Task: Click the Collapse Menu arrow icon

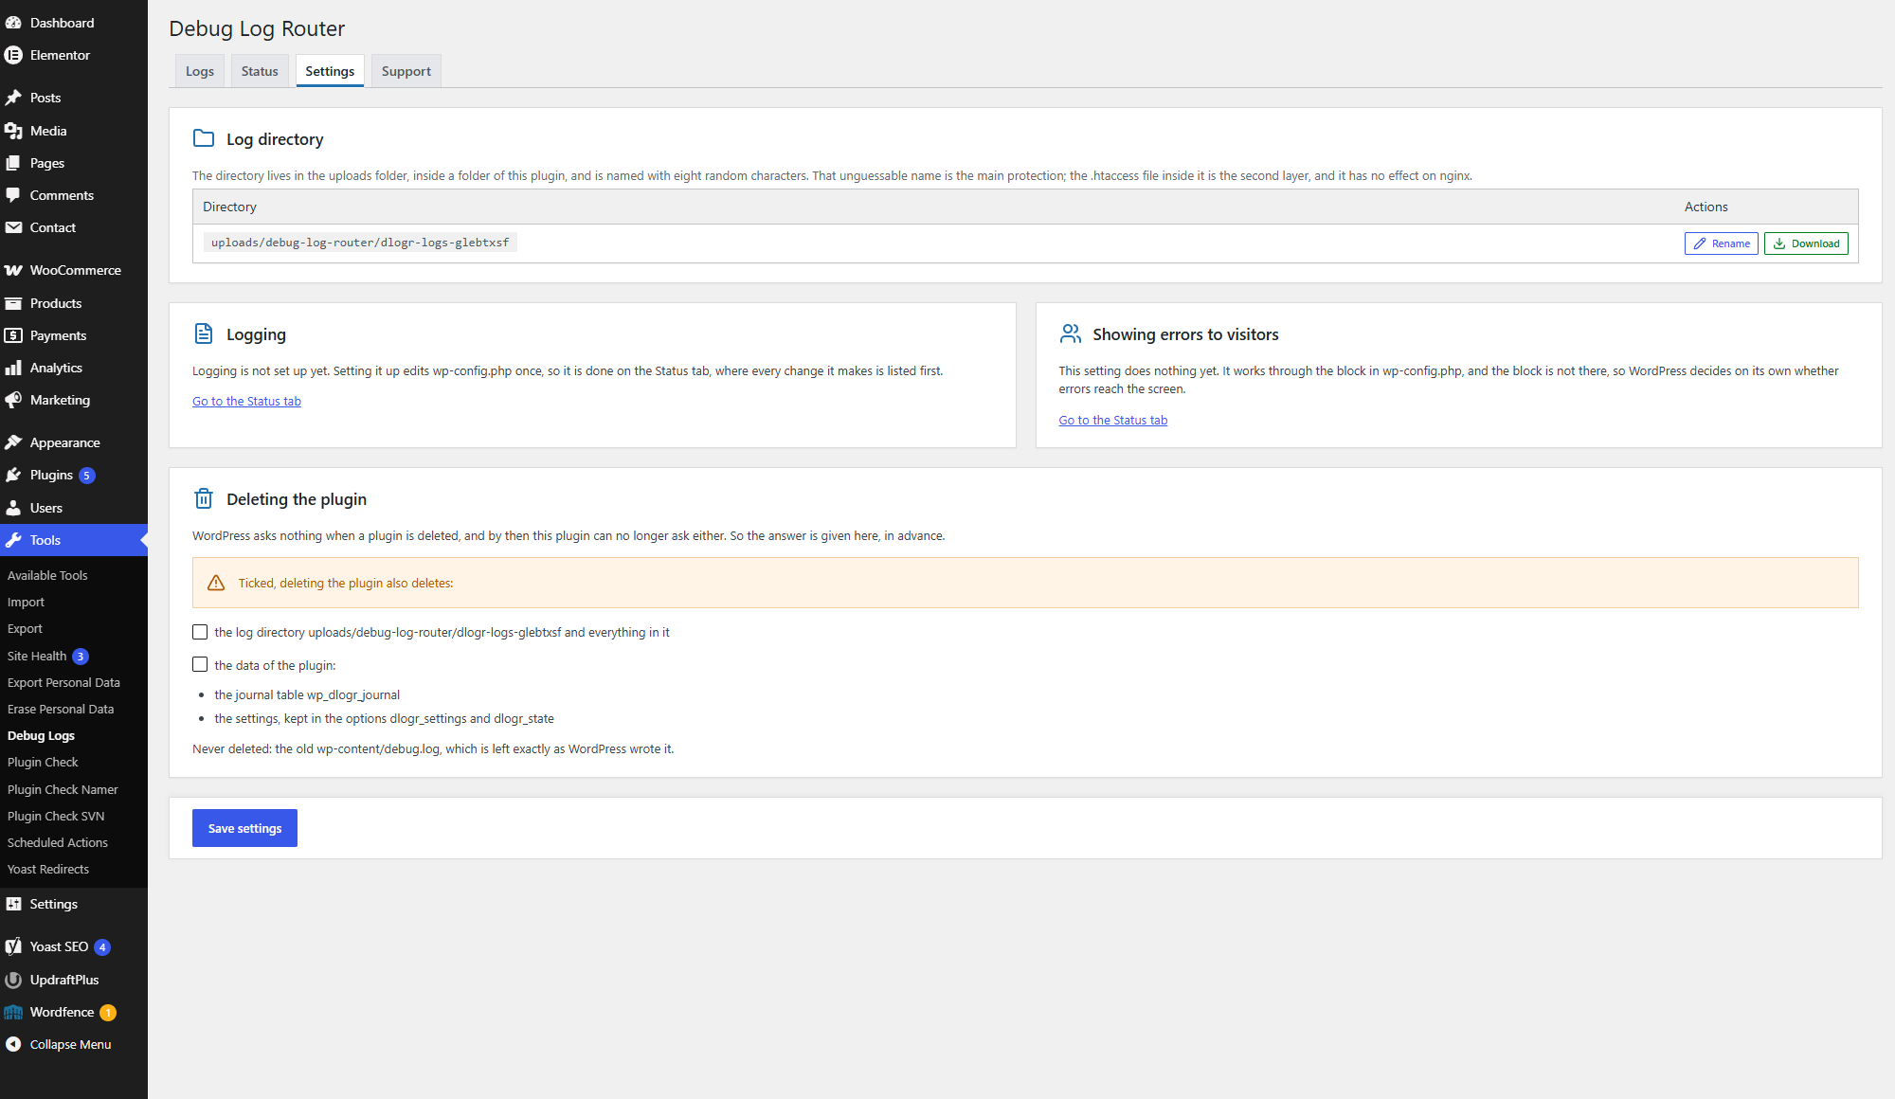Action: coord(13,1044)
